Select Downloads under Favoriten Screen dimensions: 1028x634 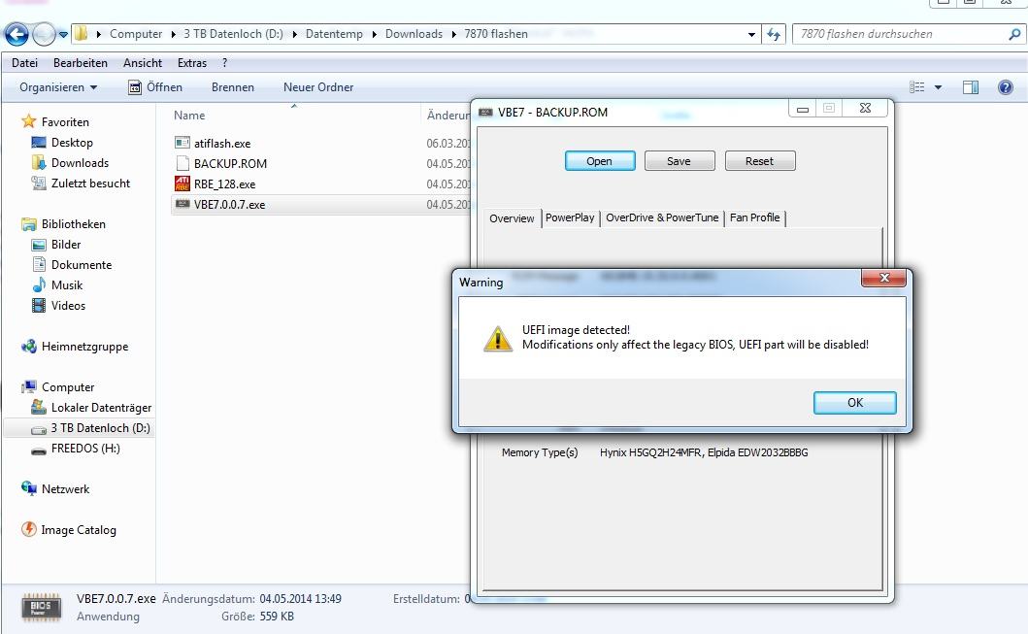pos(80,162)
